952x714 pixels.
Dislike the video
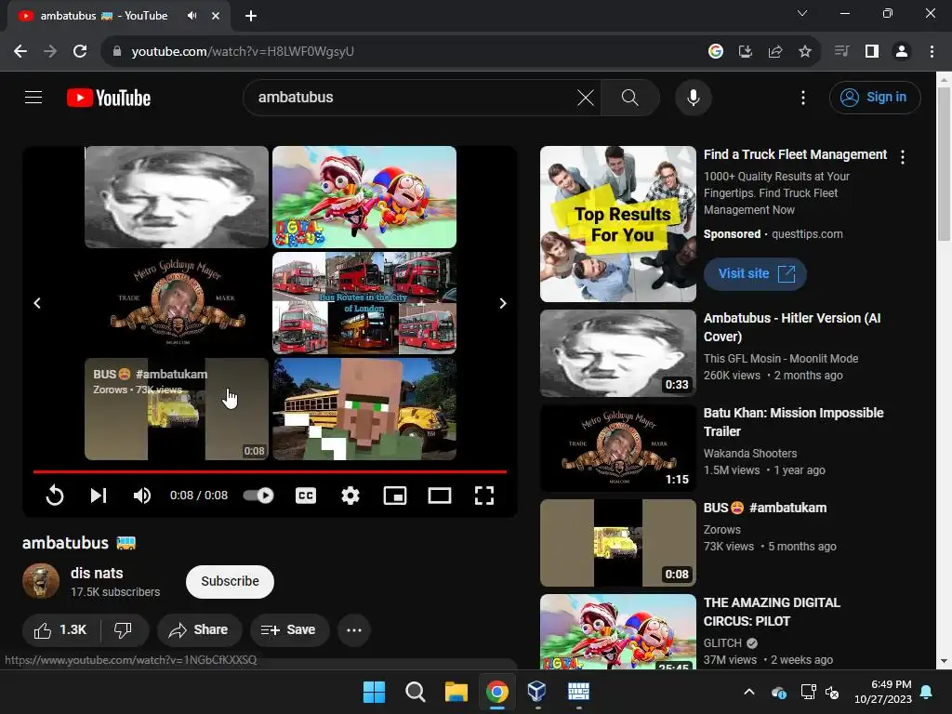[124, 629]
